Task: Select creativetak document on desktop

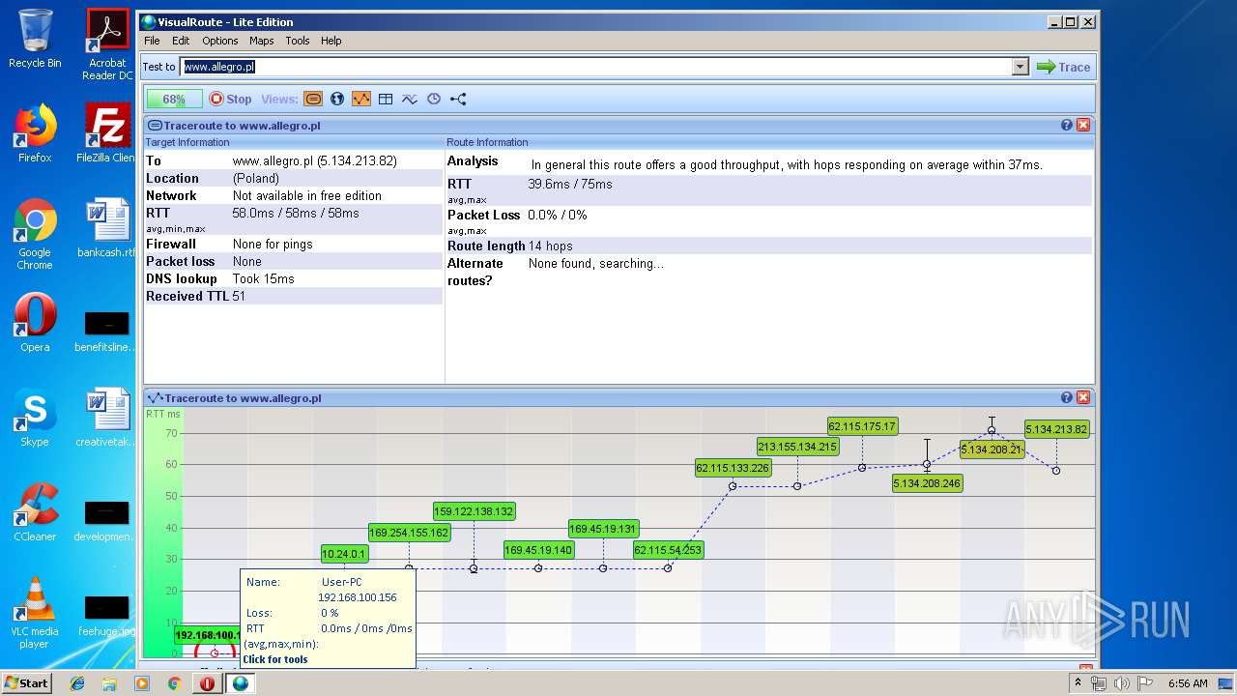Action: coord(107,418)
